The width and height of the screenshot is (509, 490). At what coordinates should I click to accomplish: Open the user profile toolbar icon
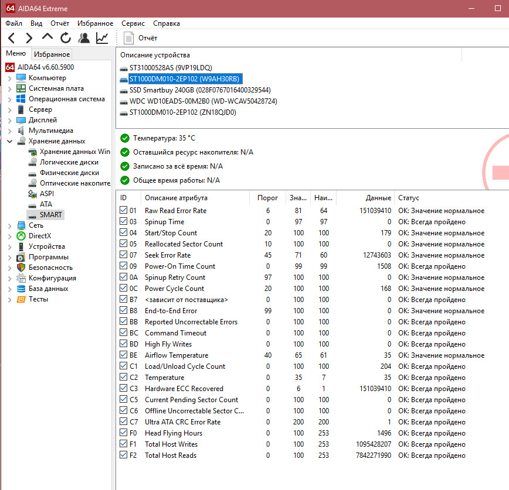point(84,37)
